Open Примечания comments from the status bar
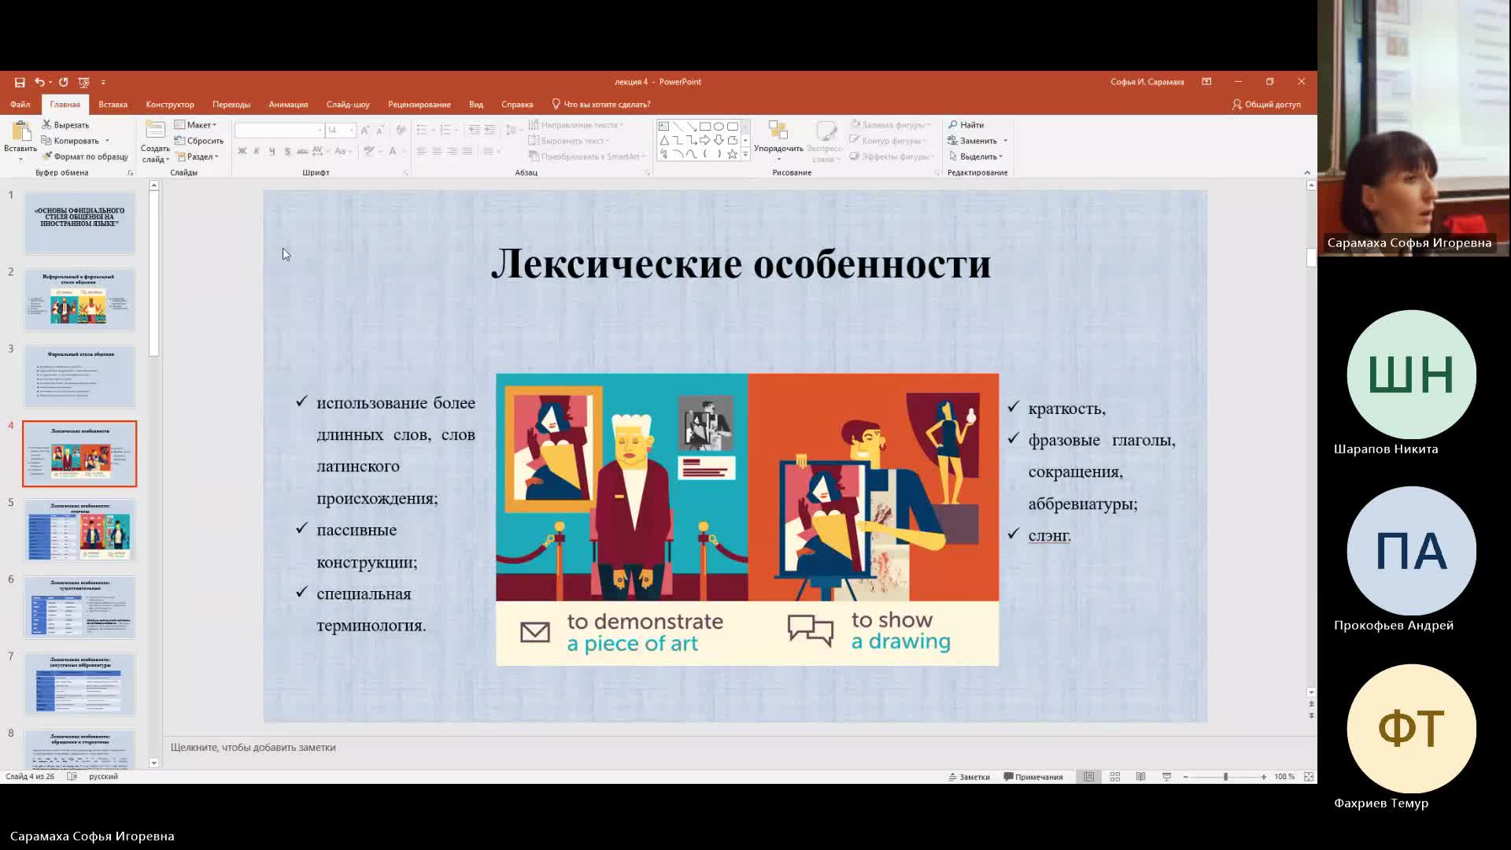The width and height of the screenshot is (1511, 850). pyautogui.click(x=1033, y=777)
